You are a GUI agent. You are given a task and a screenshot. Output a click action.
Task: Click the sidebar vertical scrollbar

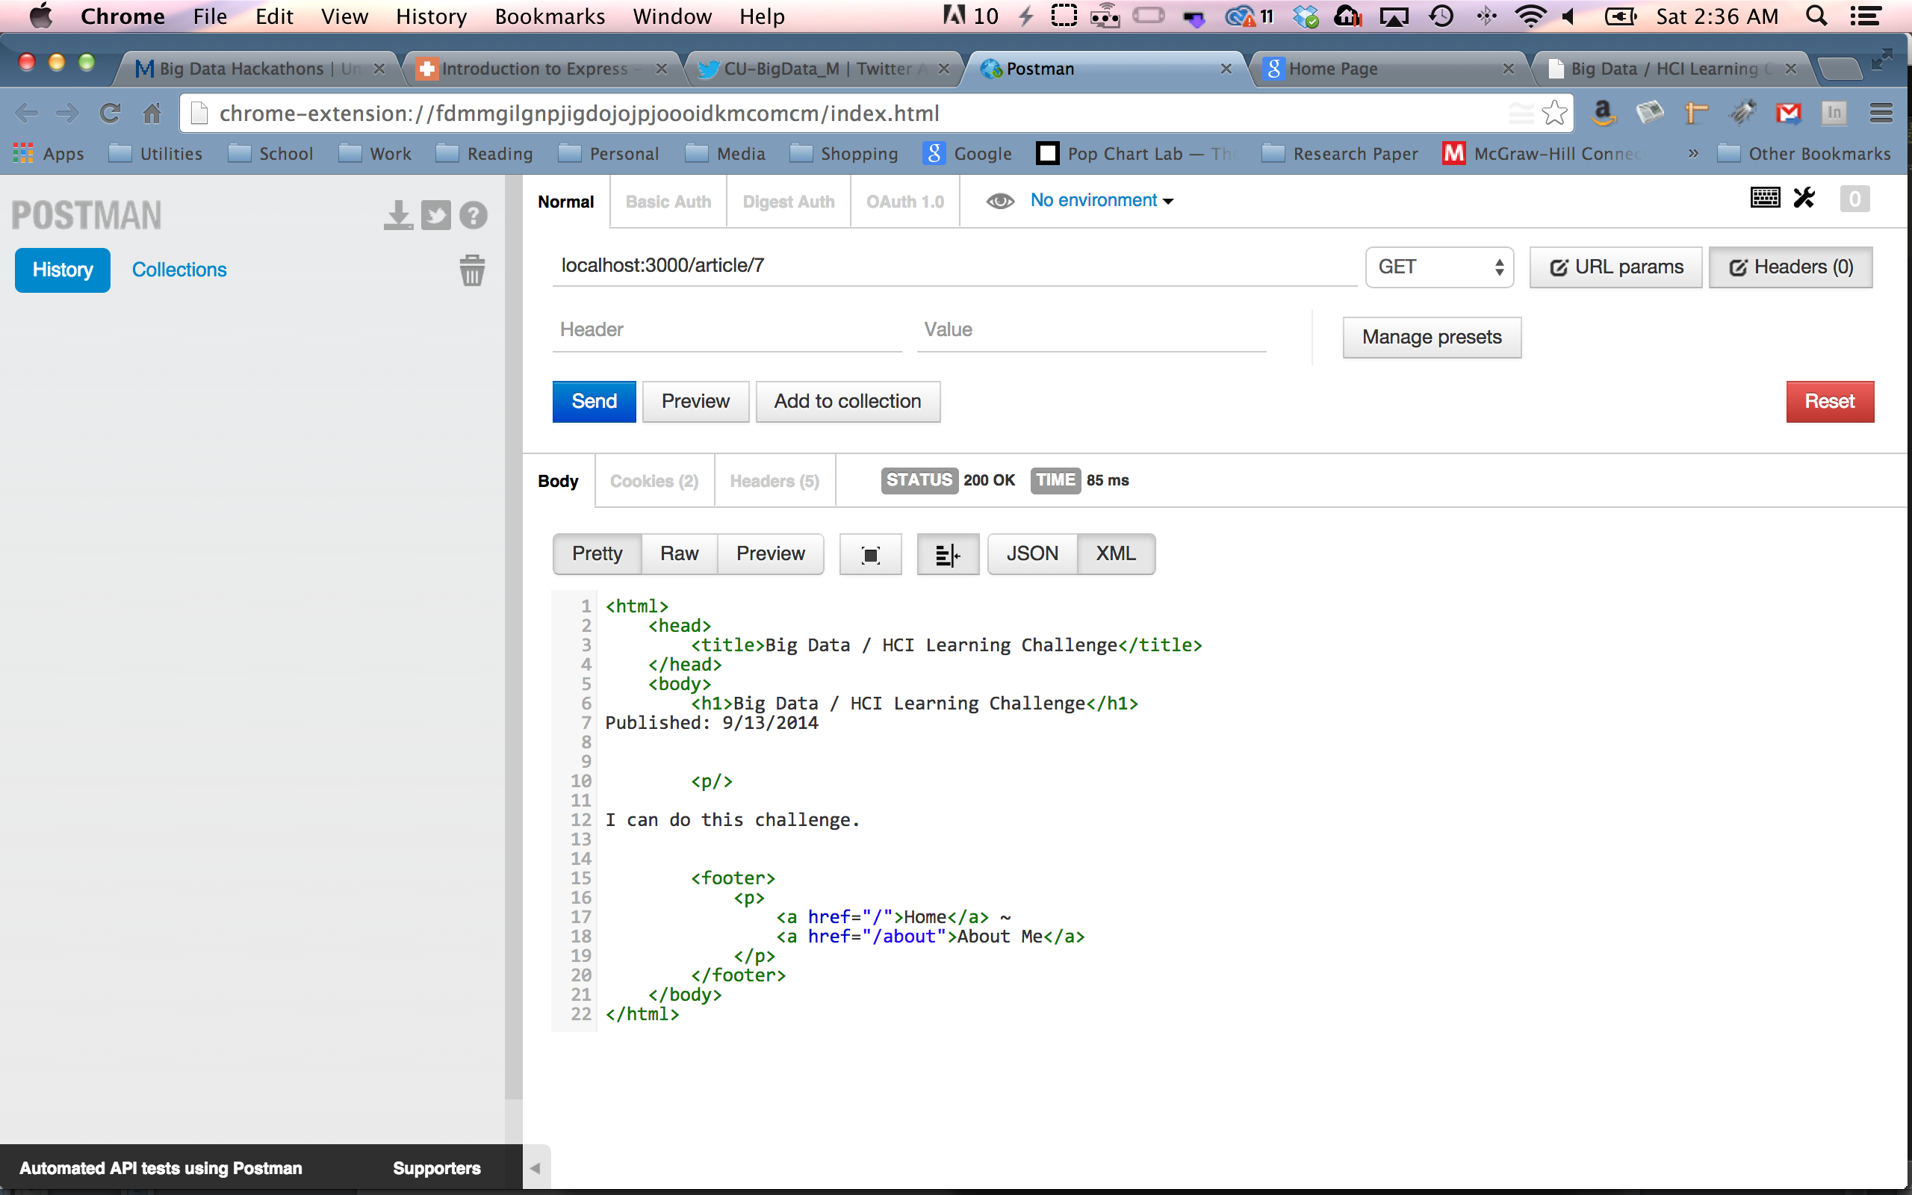[514, 637]
